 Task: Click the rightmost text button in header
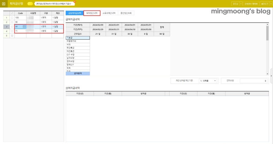click(265, 4)
